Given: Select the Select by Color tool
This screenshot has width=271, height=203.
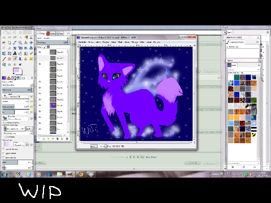Looking at the screenshot, I should (x=26, y=37).
